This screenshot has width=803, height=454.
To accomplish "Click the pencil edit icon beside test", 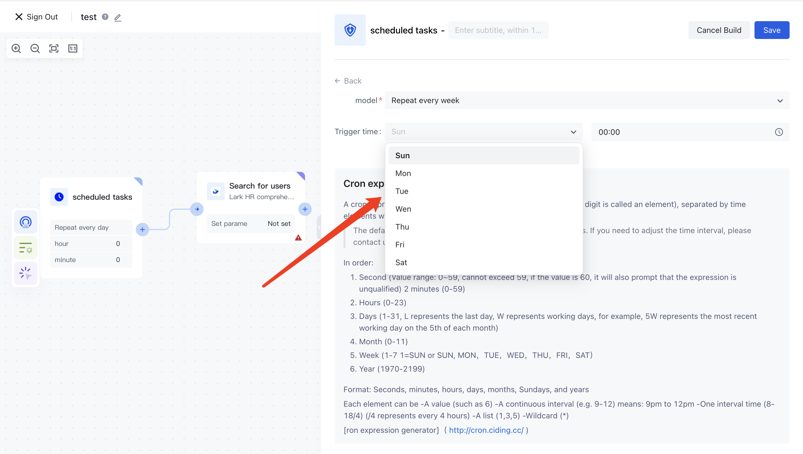I will (118, 18).
